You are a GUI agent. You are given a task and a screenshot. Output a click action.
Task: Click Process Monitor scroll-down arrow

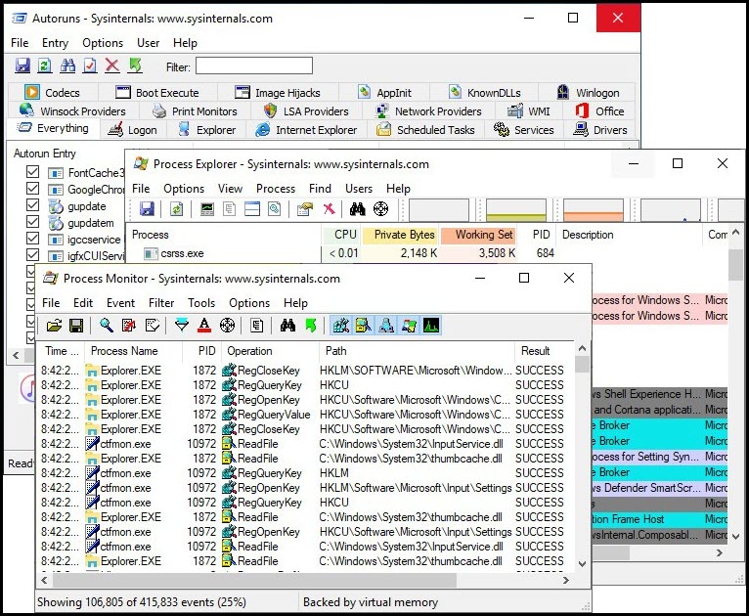coord(582,564)
